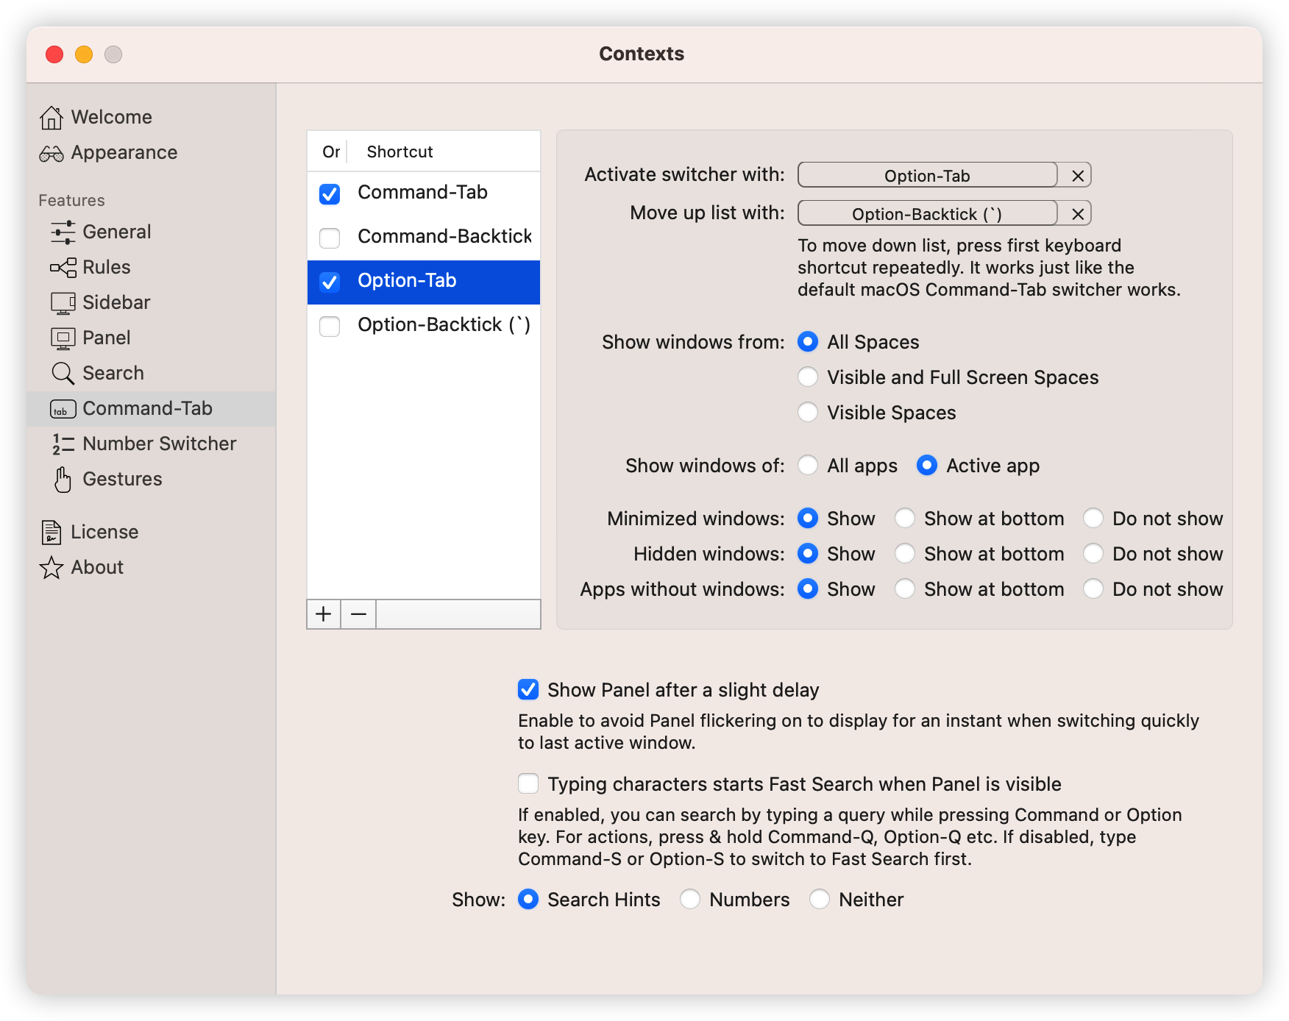Set Minimized windows to Do not show
The height and width of the screenshot is (1021, 1289).
pyautogui.click(x=1093, y=518)
